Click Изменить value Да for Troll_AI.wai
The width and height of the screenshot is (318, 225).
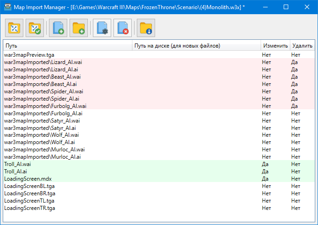(x=265, y=164)
